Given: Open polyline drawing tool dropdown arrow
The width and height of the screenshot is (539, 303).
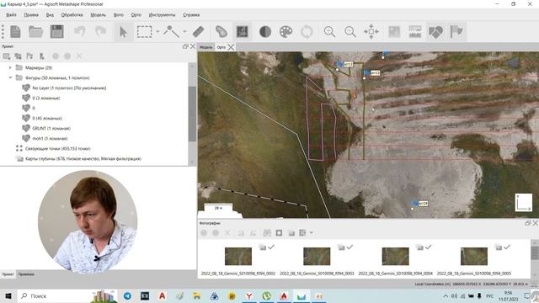Looking at the screenshot, I should click(x=184, y=32).
